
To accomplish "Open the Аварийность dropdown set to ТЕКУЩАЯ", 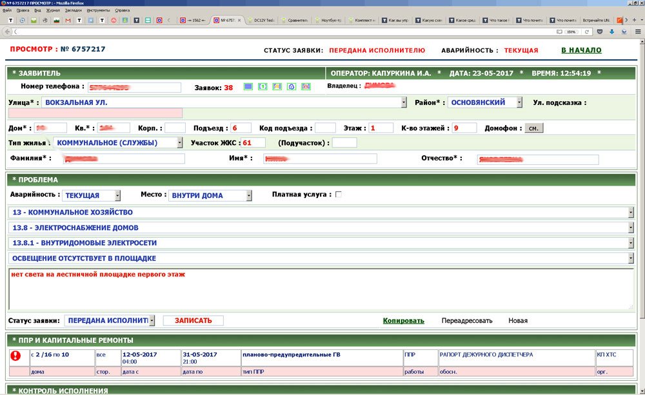I will pyautogui.click(x=117, y=195).
